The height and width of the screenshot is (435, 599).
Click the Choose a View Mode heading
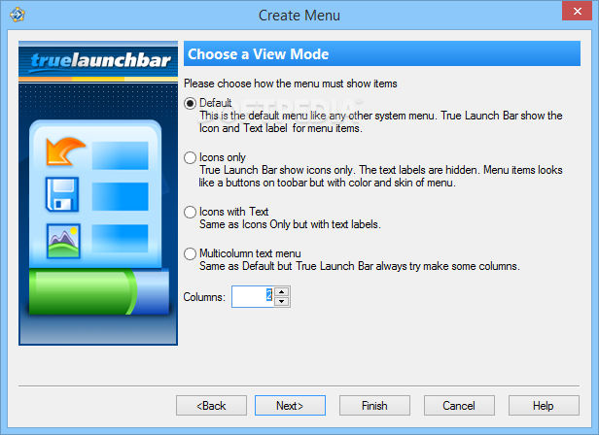(x=259, y=54)
